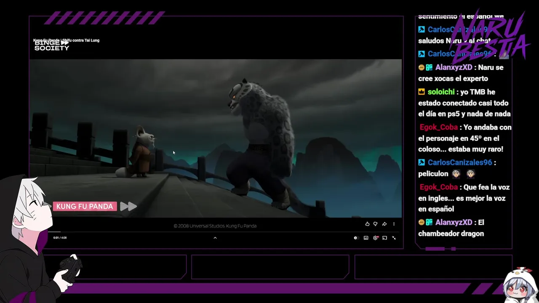This screenshot has width=539, height=303.
Task: Share the Kung Fu Panda video
Action: (384, 224)
